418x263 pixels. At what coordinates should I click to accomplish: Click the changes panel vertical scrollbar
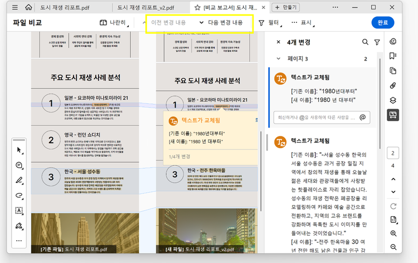pyautogui.click(x=380, y=104)
